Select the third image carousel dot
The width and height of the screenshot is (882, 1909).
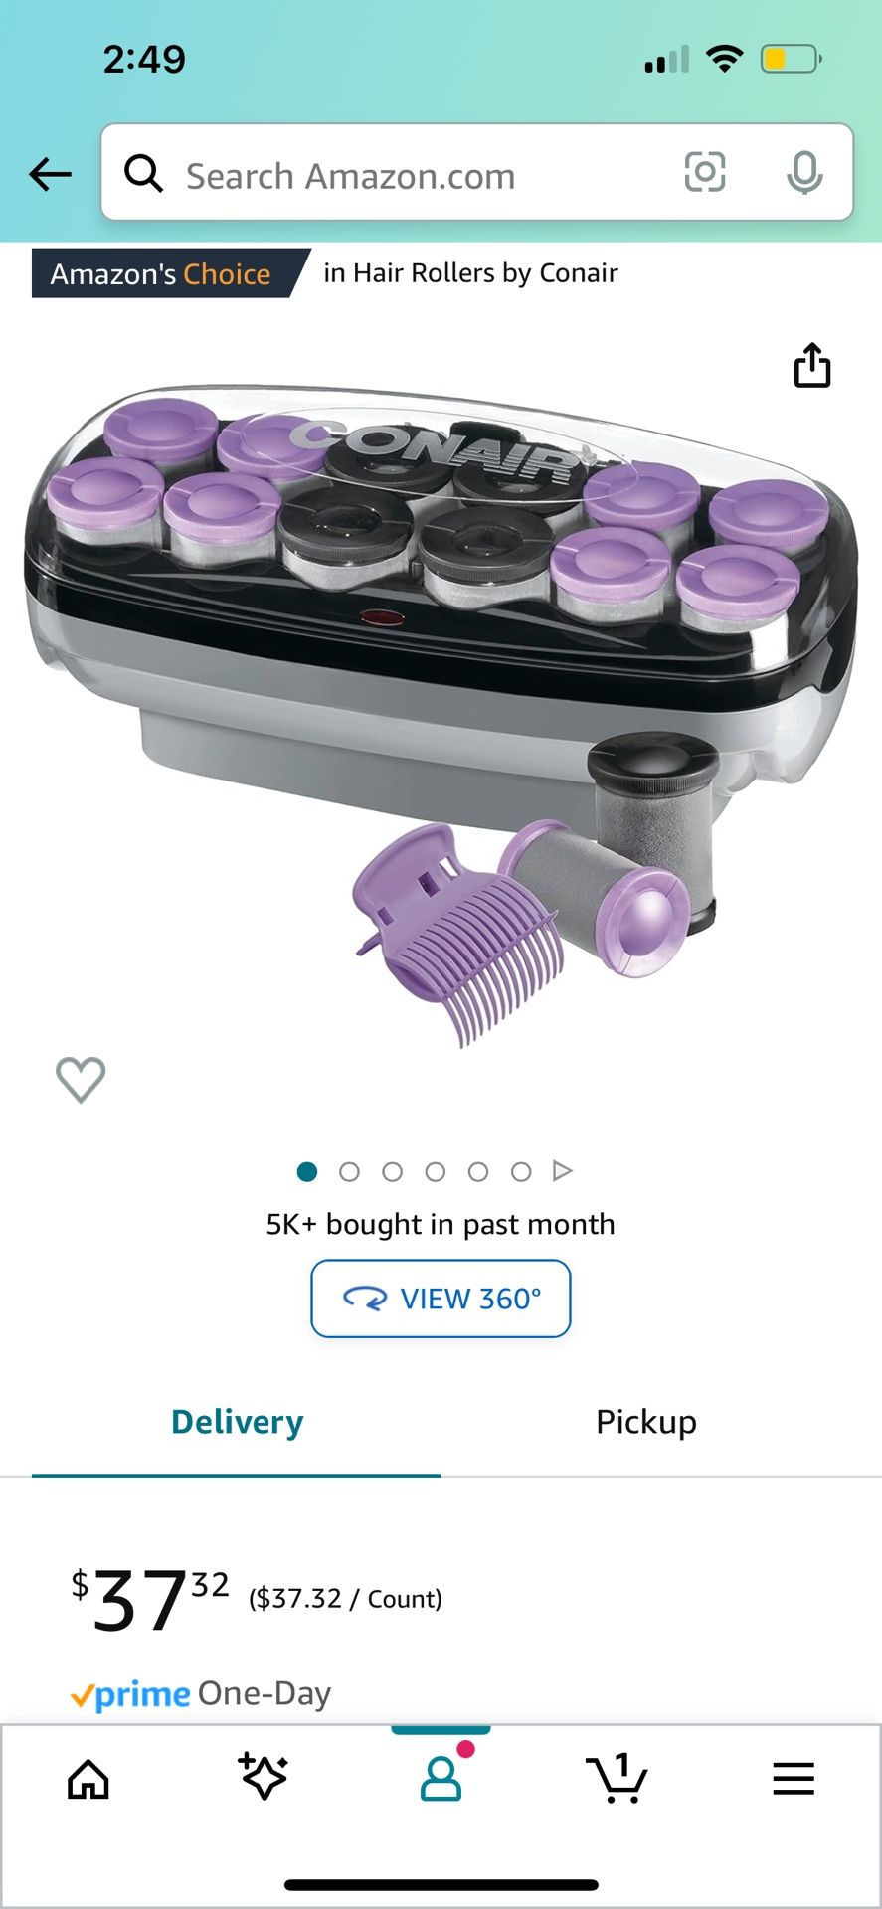[x=393, y=1172]
